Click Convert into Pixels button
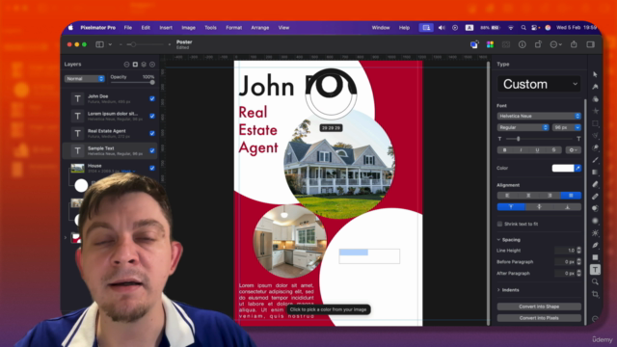617x347 pixels. (x=539, y=318)
